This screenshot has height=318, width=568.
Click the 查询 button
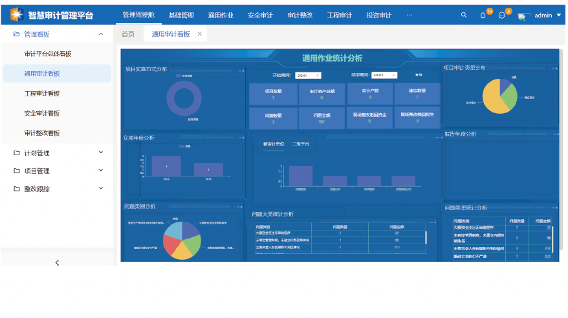pyautogui.click(x=419, y=75)
